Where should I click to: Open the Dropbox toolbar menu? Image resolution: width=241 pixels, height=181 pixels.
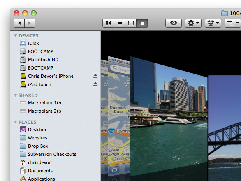[x=213, y=23]
